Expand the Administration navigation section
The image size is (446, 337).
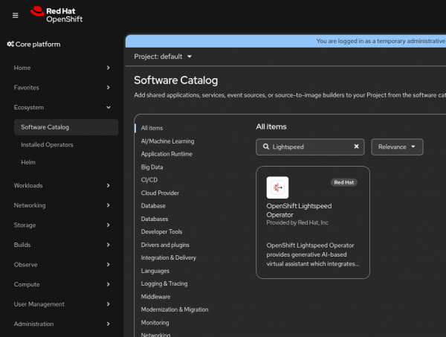click(x=62, y=324)
